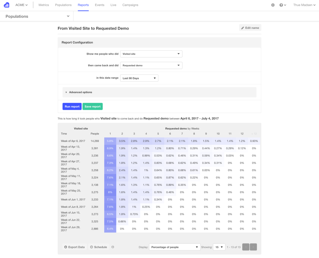Image resolution: width=319 pixels, height=258 pixels.
Task: Click the next page arrow below the table
Action: coord(253,247)
